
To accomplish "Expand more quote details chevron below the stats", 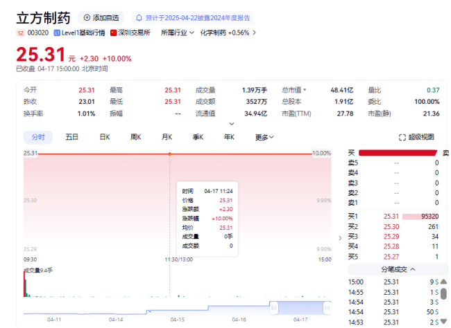I will tap(232, 124).
